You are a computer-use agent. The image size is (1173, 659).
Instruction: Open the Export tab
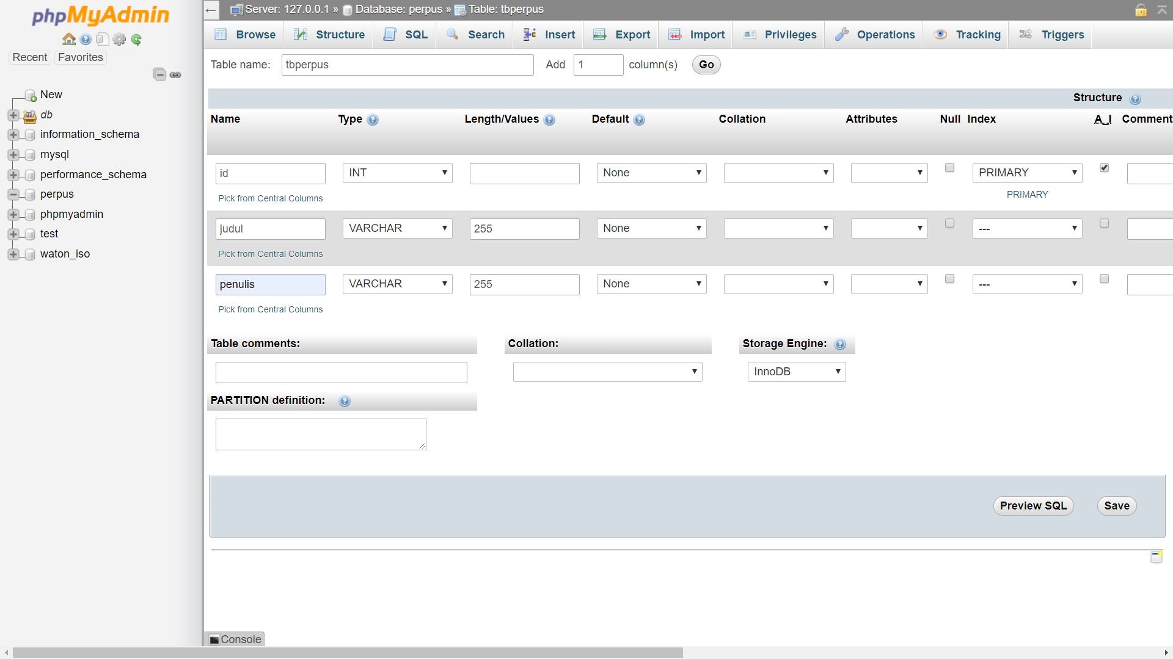coord(621,35)
